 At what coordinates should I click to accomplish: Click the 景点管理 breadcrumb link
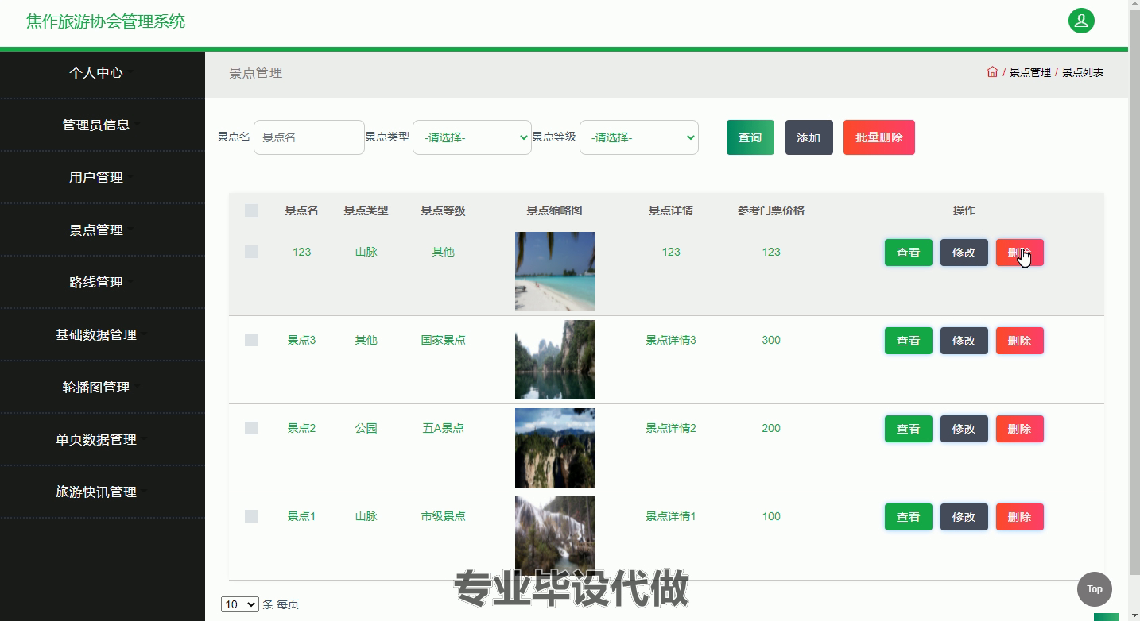1030,72
